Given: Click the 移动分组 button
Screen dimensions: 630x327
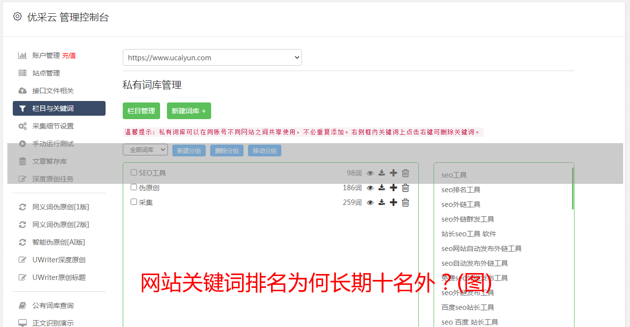Looking at the screenshot, I should click(265, 151).
